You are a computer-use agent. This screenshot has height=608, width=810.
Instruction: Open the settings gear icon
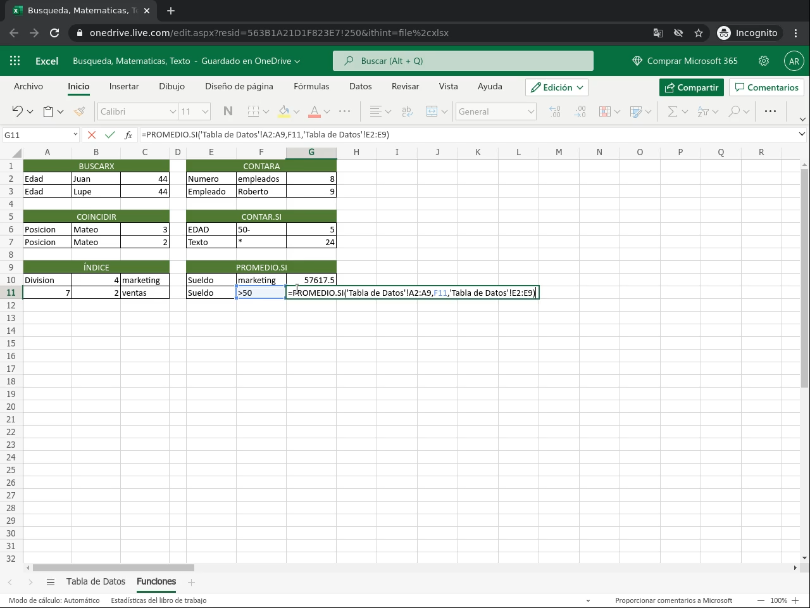pos(764,61)
